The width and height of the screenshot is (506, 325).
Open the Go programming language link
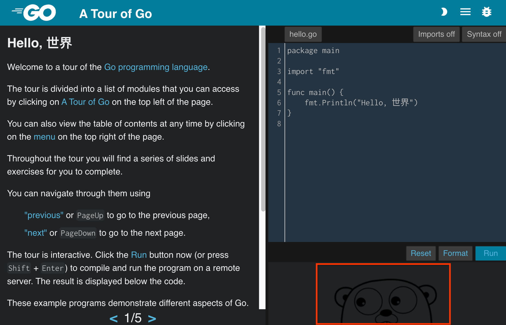pyautogui.click(x=156, y=67)
